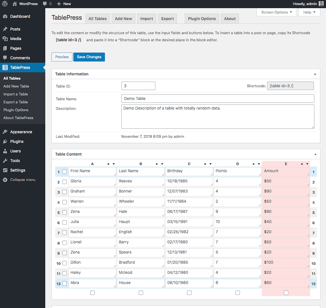Check row 10 checkbox beside Dillon
326x308 pixels.
coord(65,263)
